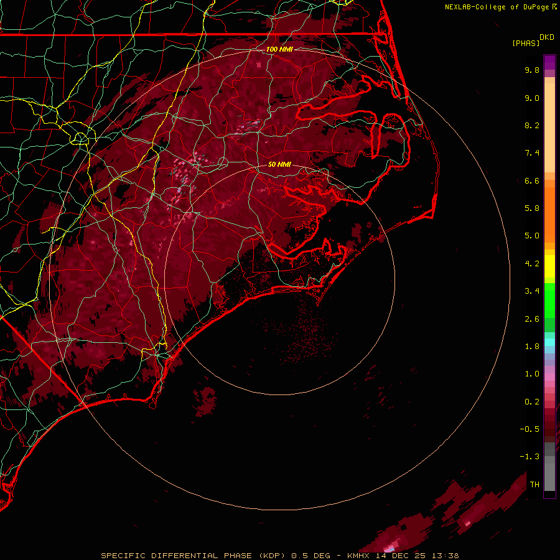Select the 5.8 scale value label

pyautogui.click(x=532, y=208)
